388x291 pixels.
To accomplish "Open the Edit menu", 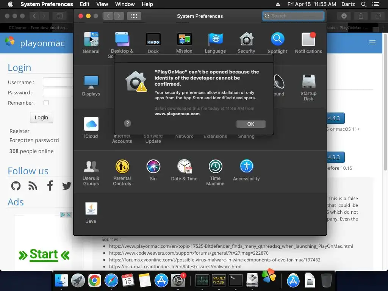I will click(x=84, y=4).
